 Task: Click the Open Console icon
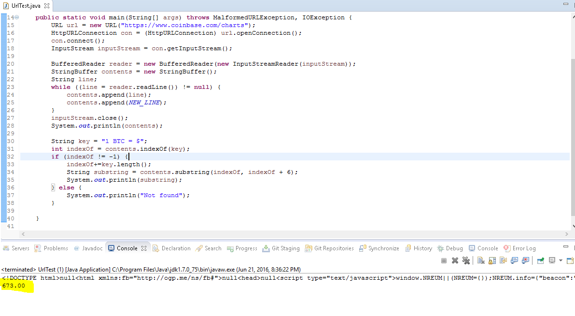(x=570, y=260)
